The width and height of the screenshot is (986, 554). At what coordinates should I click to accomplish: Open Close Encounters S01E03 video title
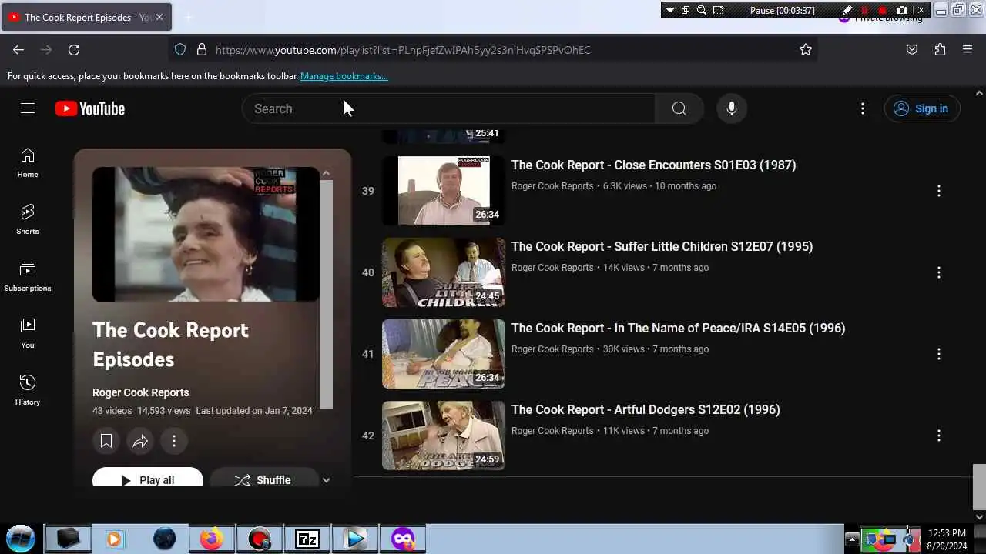point(653,165)
